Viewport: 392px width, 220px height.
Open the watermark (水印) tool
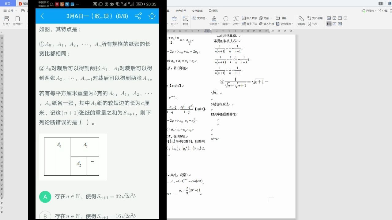point(174,20)
